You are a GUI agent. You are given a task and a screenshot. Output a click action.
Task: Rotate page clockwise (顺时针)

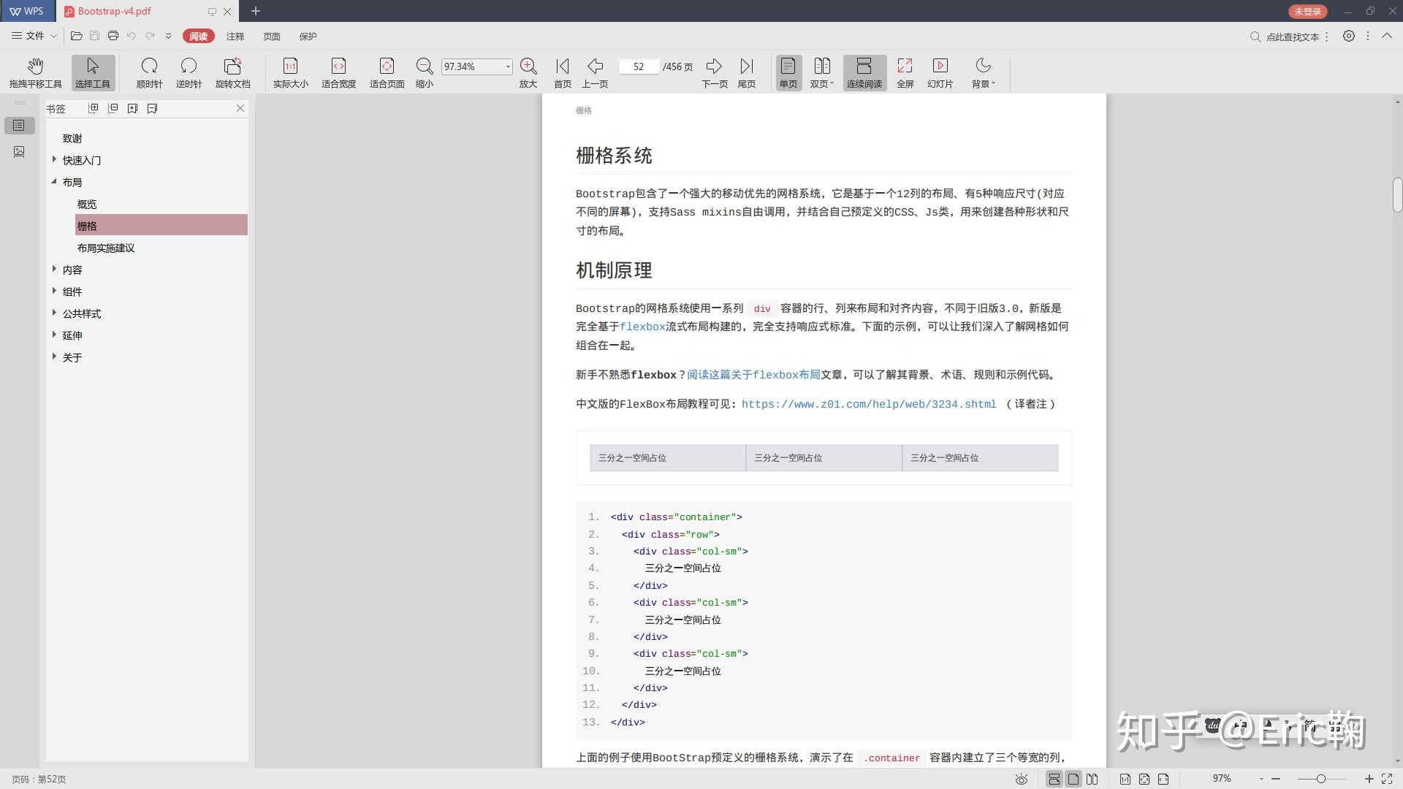(149, 73)
